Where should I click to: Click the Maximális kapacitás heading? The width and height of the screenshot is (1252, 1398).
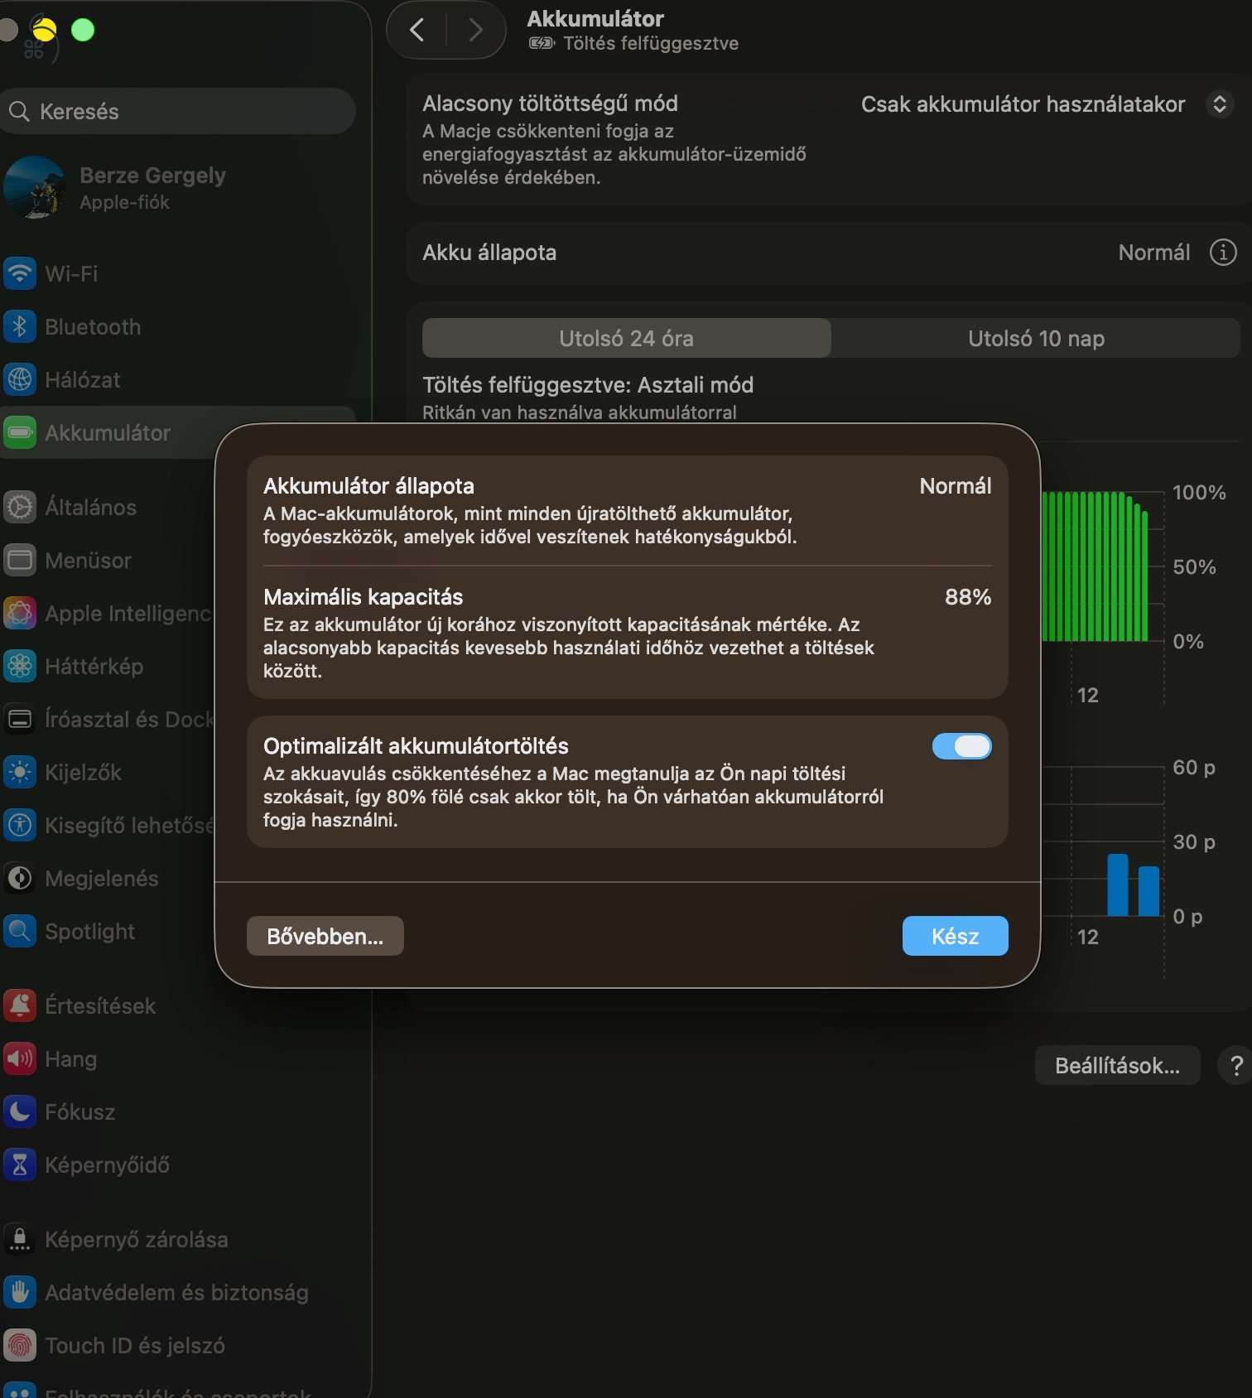(x=363, y=596)
